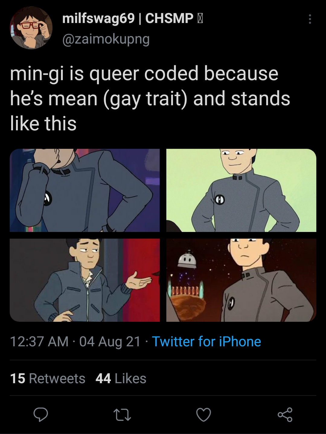Viewport: 326px width, 434px height.
Task: View the 44 Likes list
Action: (x=121, y=378)
